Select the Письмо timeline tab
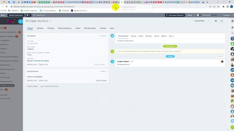234x131 pixels. [x=133, y=36]
